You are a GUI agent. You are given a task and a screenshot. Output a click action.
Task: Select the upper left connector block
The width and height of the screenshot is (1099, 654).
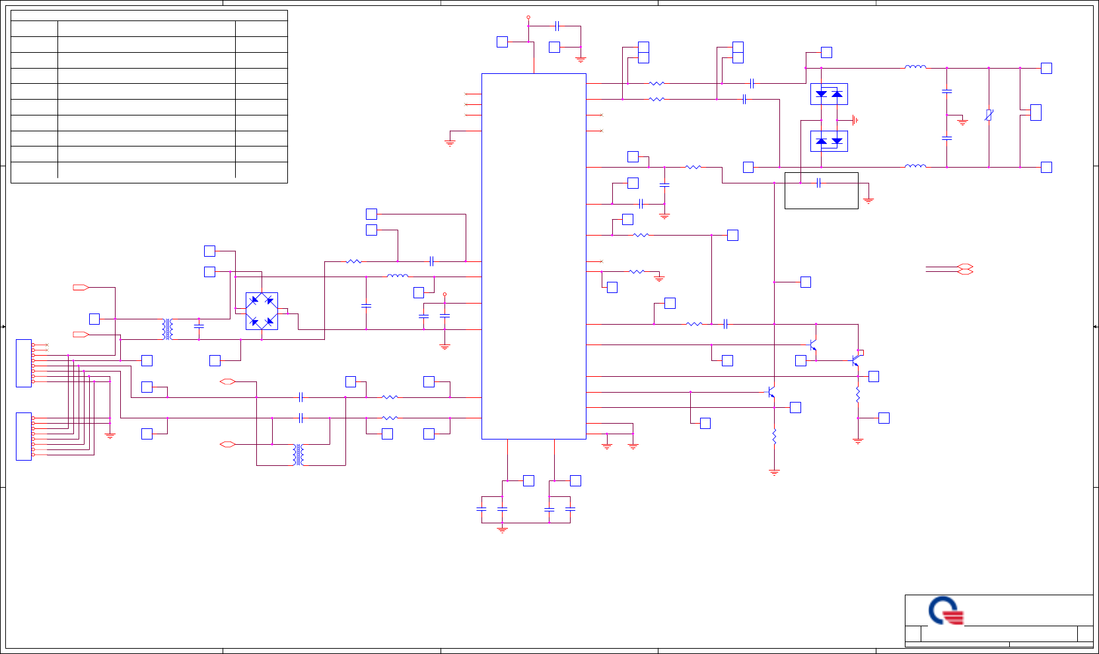[x=24, y=363]
